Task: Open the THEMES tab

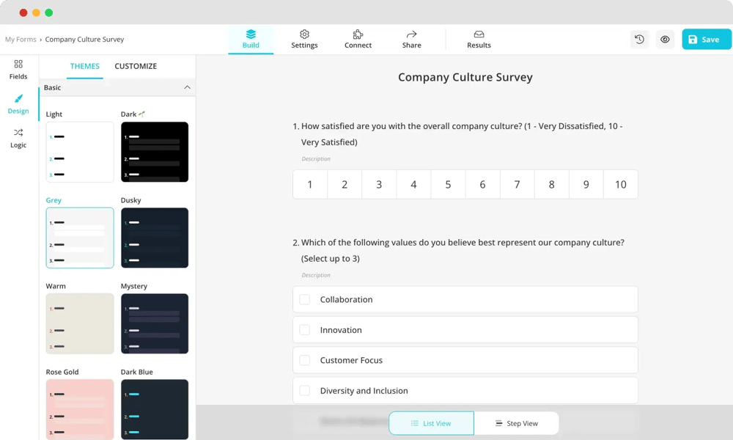Action: (84, 66)
